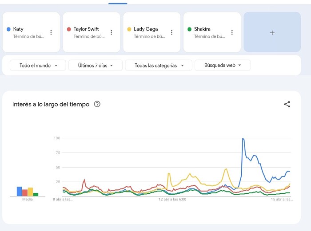The image size is (311, 231).
Task: Click the green Shakira color dot
Action: pos(189,29)
